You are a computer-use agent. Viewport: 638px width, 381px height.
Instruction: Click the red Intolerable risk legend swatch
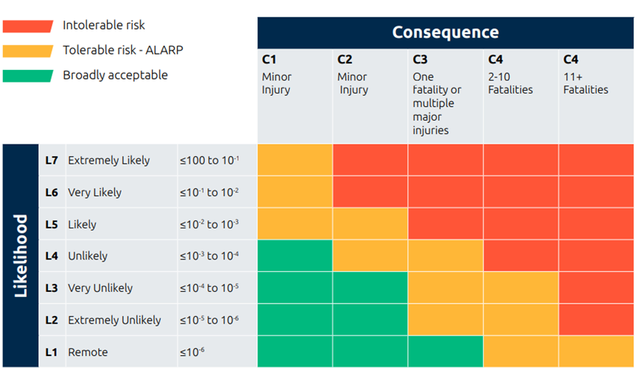tap(28, 26)
